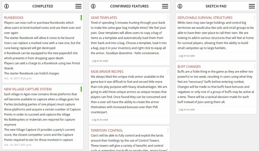Click the date Oct. 19, 2017, 8:25 p.m.
Viewport: 259px width, 151px height.
(x=18, y=78)
